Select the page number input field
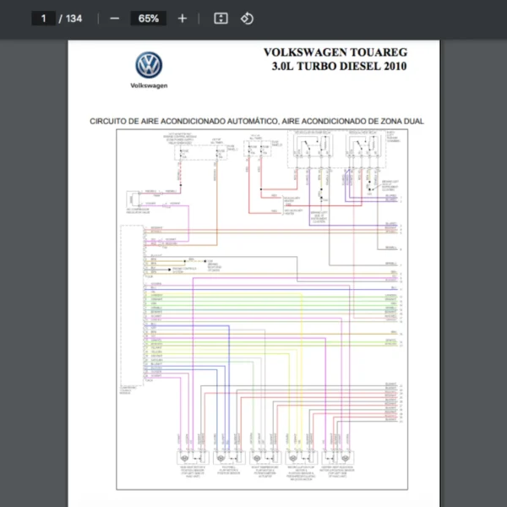Screen dimensions: 507x507 click(x=43, y=19)
